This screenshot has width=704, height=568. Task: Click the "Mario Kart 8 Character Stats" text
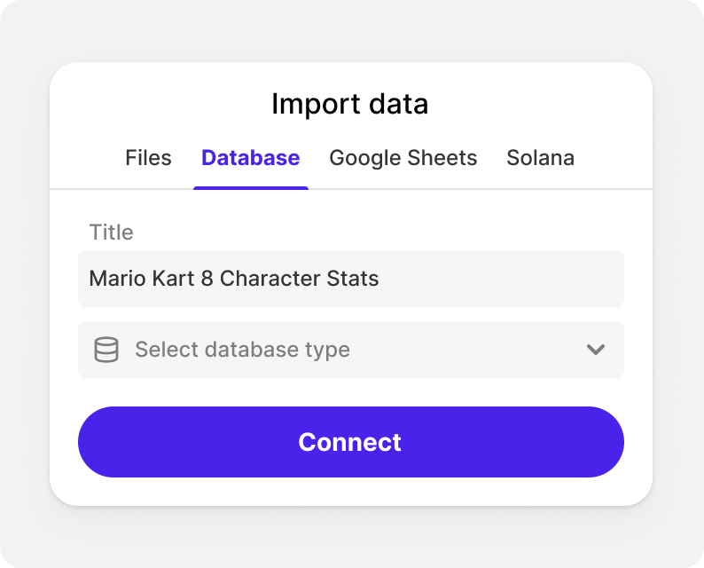[x=234, y=279]
